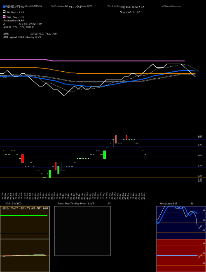Click the white 50 Day legend swatch
Screen dimensions: 206x272
tap(4, 12)
